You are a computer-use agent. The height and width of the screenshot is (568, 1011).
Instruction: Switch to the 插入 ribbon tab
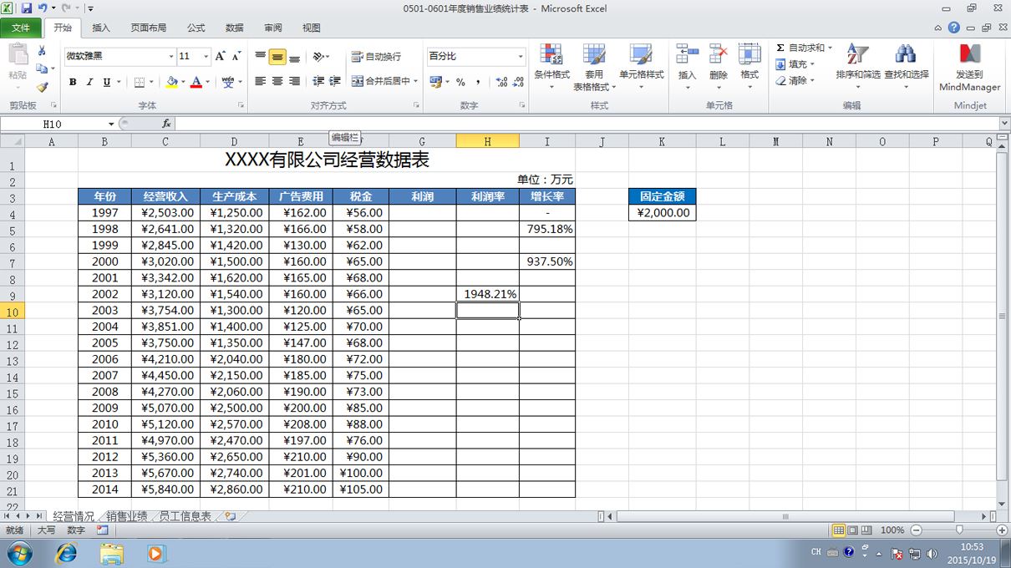(x=101, y=28)
